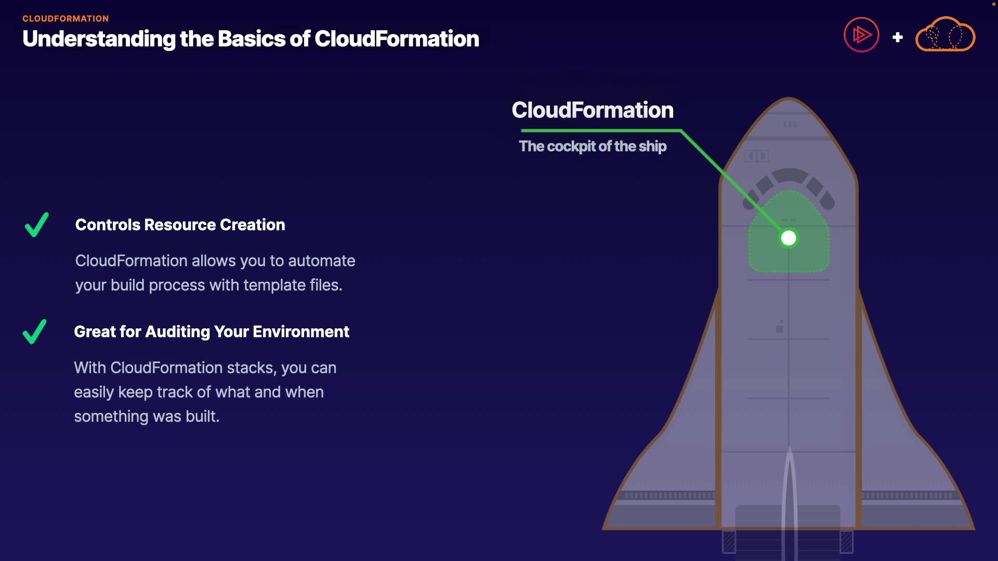Click the orange CLOUDFORMATION section label
This screenshot has height=561, width=998.
(x=65, y=19)
